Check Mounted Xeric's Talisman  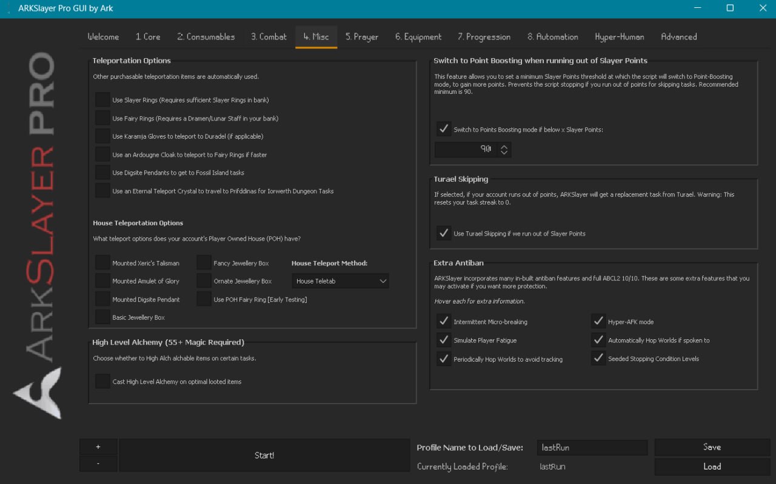coord(102,263)
